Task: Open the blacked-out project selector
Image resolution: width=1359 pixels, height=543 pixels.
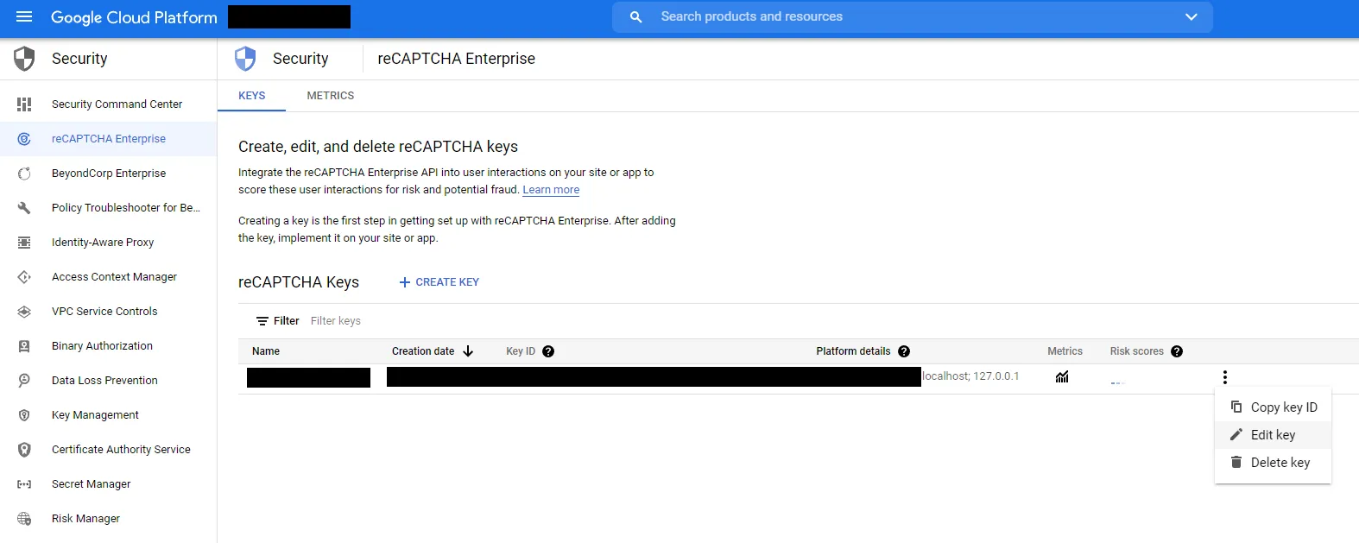Action: pos(289,16)
